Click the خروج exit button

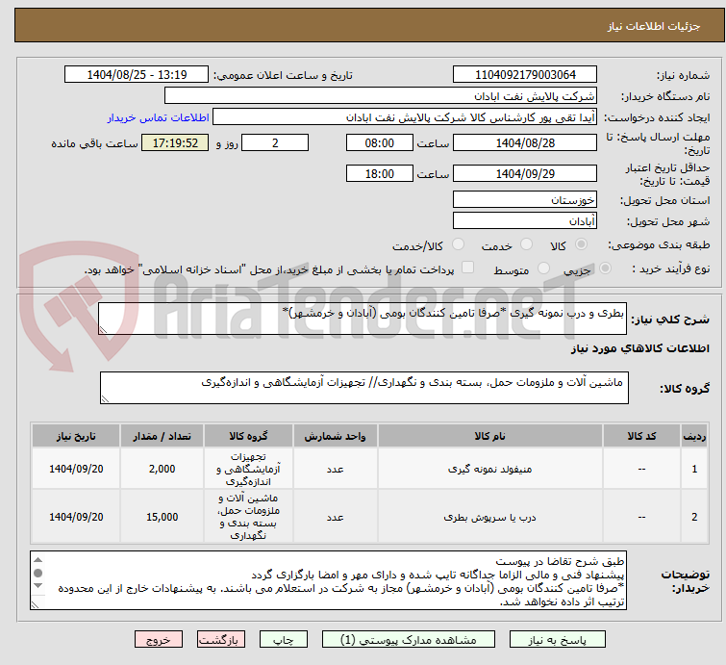(x=159, y=640)
